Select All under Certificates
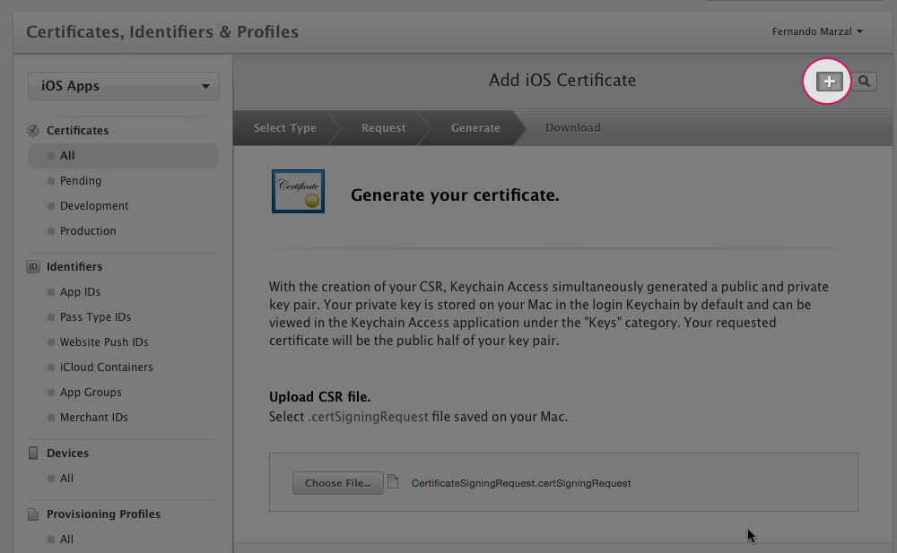Image resolution: width=897 pixels, height=553 pixels. pyautogui.click(x=122, y=156)
